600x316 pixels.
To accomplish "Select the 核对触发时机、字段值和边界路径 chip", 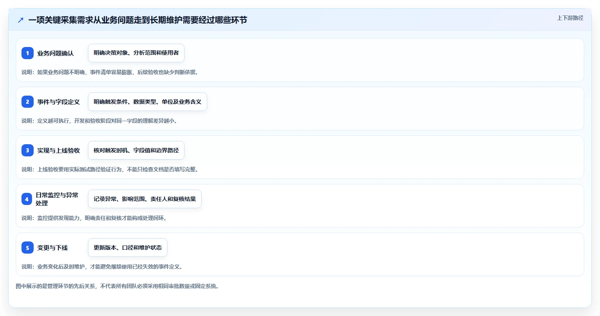I will pyautogui.click(x=136, y=150).
